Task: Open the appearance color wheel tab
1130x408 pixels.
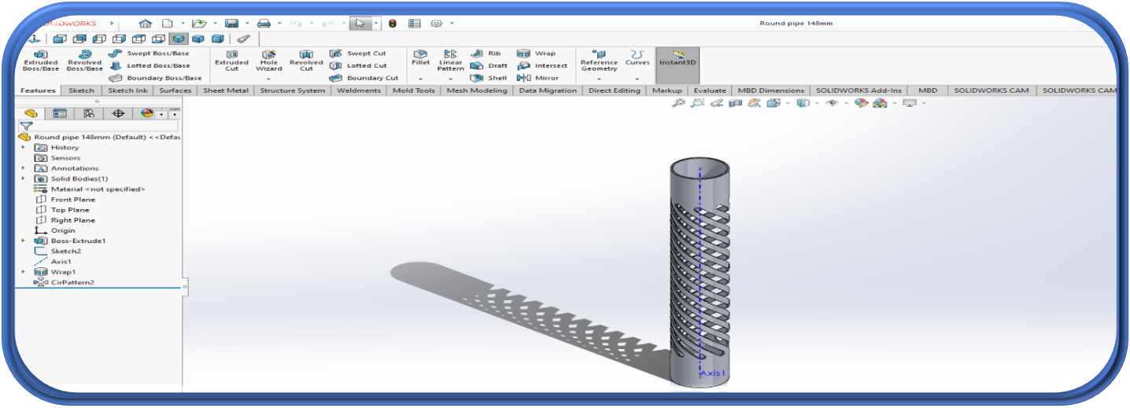Action: coord(146,113)
